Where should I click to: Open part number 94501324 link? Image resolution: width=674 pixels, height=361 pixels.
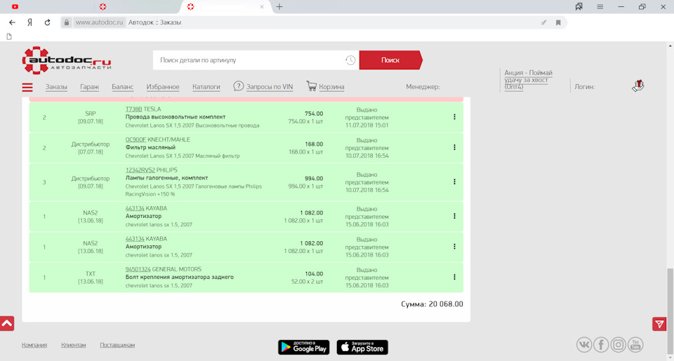pyautogui.click(x=138, y=269)
